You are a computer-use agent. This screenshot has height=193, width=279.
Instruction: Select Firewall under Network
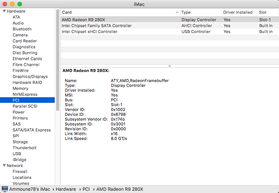(x=20, y=171)
